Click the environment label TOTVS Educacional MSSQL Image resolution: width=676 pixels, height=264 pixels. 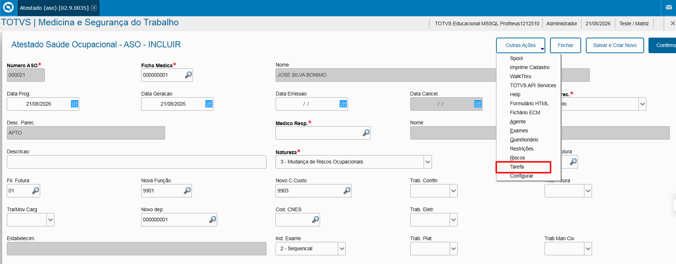point(487,24)
